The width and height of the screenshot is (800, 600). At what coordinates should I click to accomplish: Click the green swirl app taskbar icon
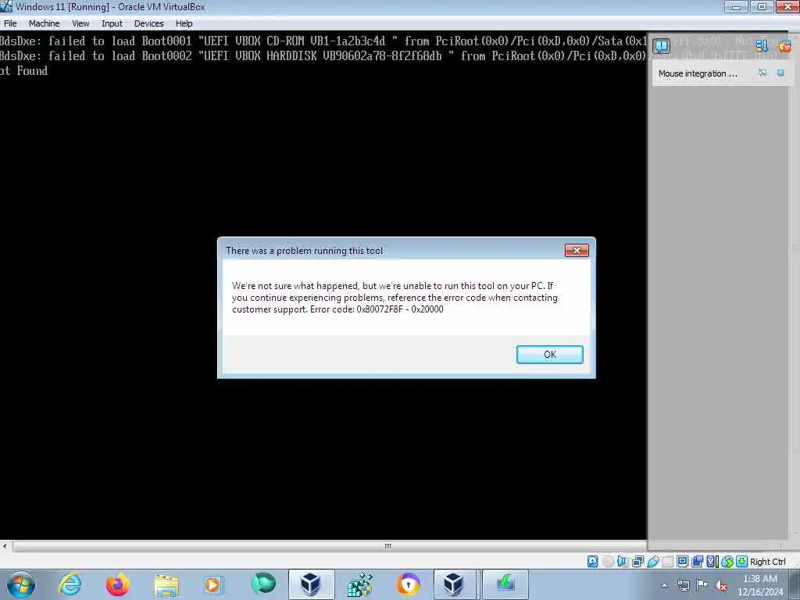click(263, 584)
